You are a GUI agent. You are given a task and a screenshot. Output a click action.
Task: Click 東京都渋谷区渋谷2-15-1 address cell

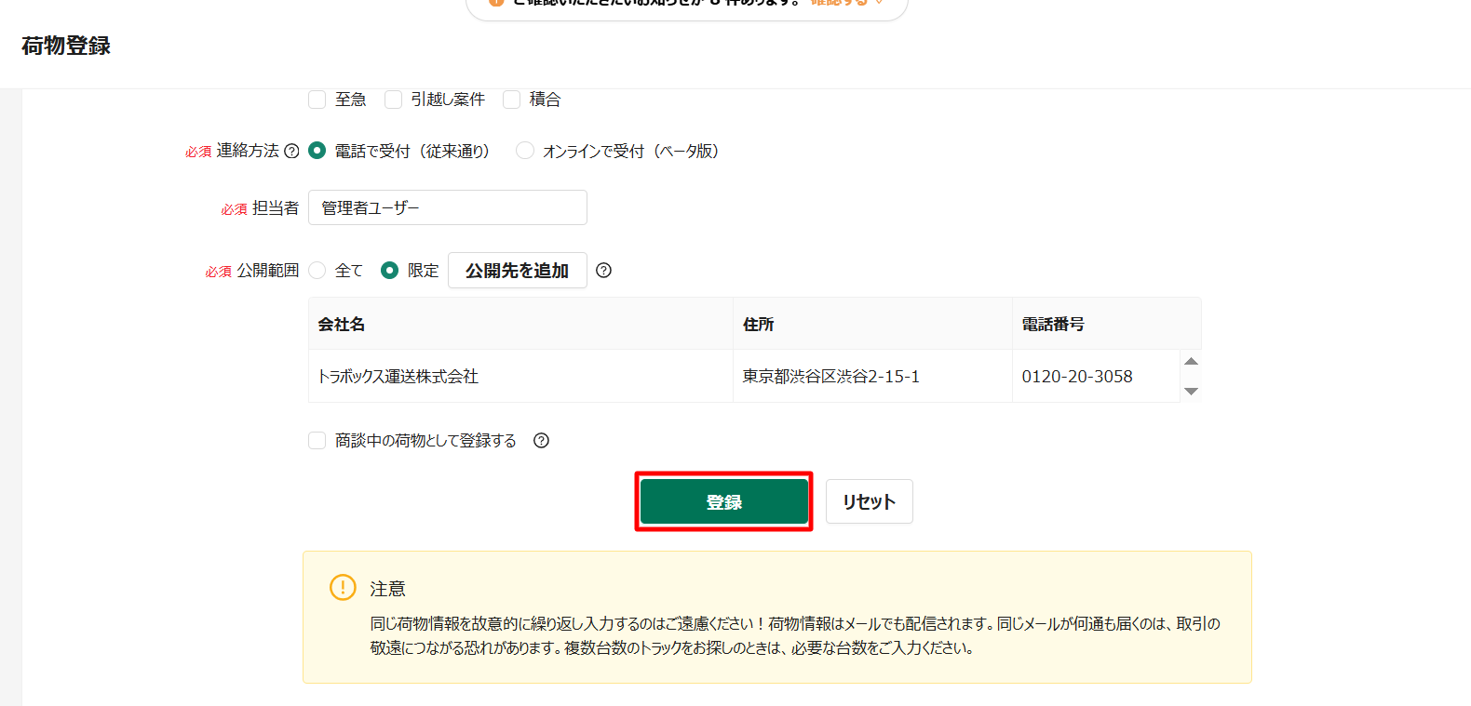(872, 376)
